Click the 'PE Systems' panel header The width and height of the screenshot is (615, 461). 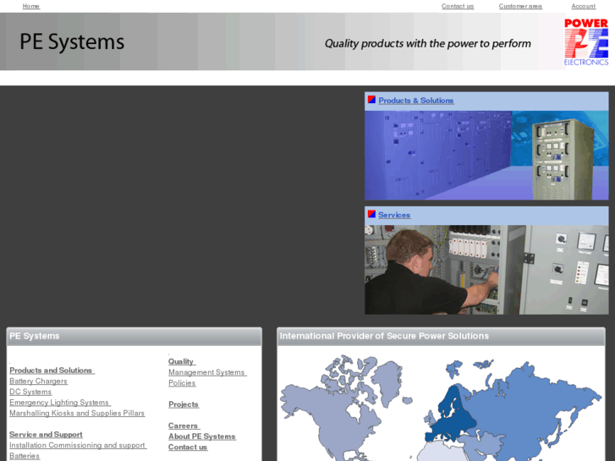[x=135, y=337]
